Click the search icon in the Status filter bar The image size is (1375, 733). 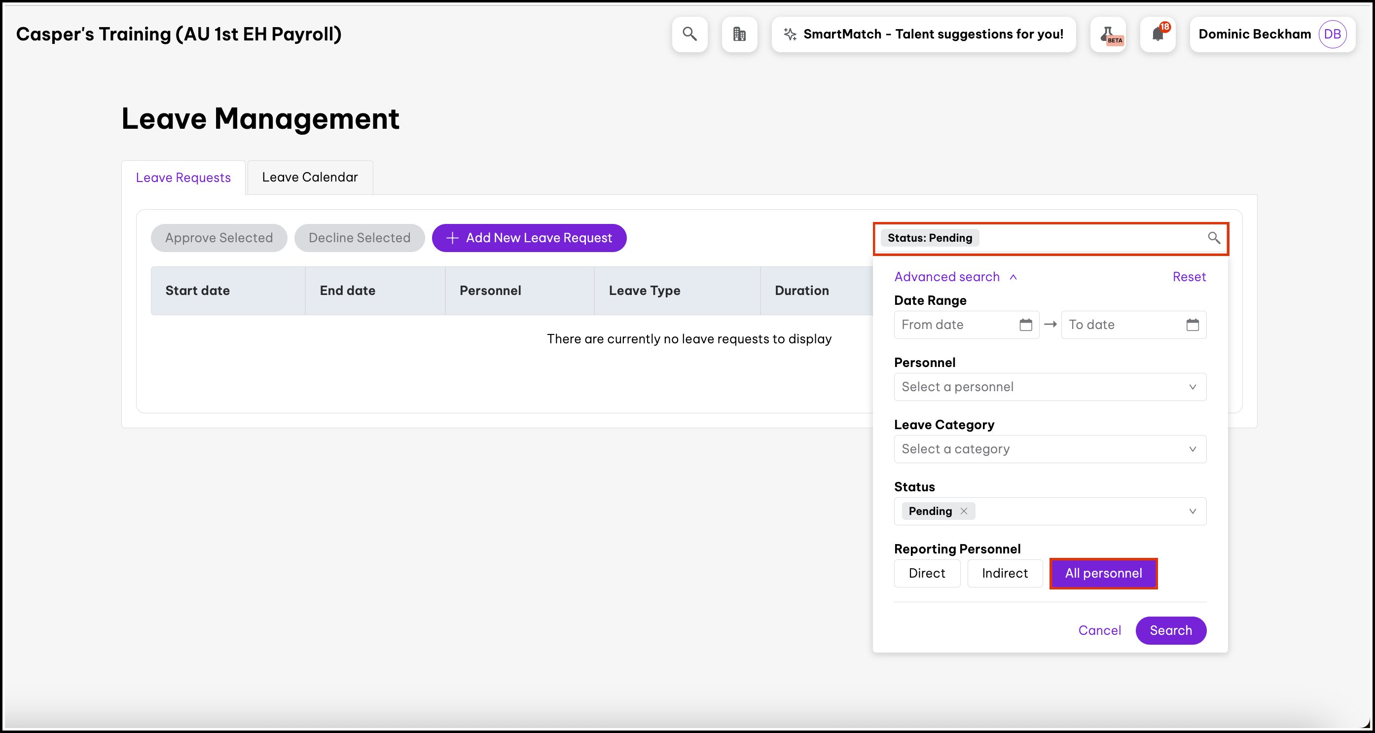(x=1214, y=238)
